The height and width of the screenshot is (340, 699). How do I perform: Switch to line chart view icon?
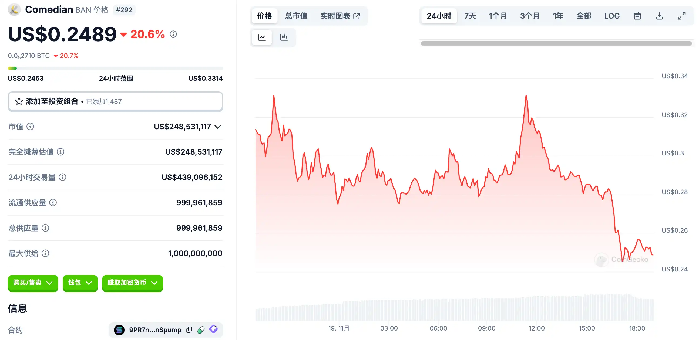point(261,38)
